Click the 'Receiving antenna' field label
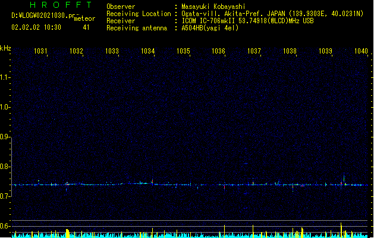This screenshot has width=374, height=238. tap(137, 28)
